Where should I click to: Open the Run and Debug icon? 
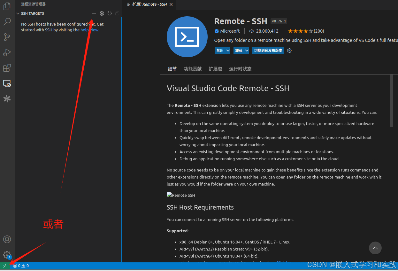(x=7, y=52)
